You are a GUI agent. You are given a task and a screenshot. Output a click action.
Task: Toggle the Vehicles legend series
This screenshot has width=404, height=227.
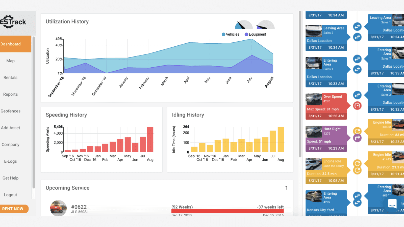[x=230, y=34]
